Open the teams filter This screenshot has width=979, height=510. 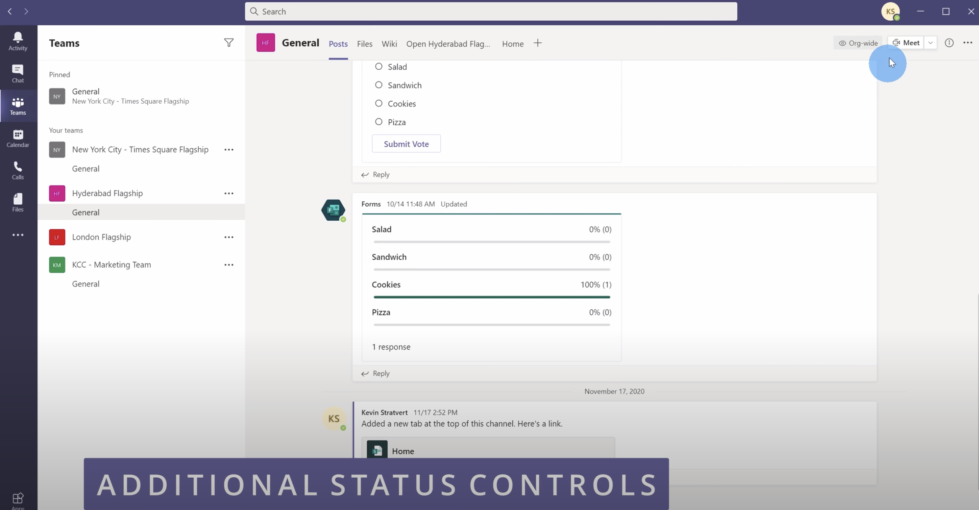(x=229, y=43)
